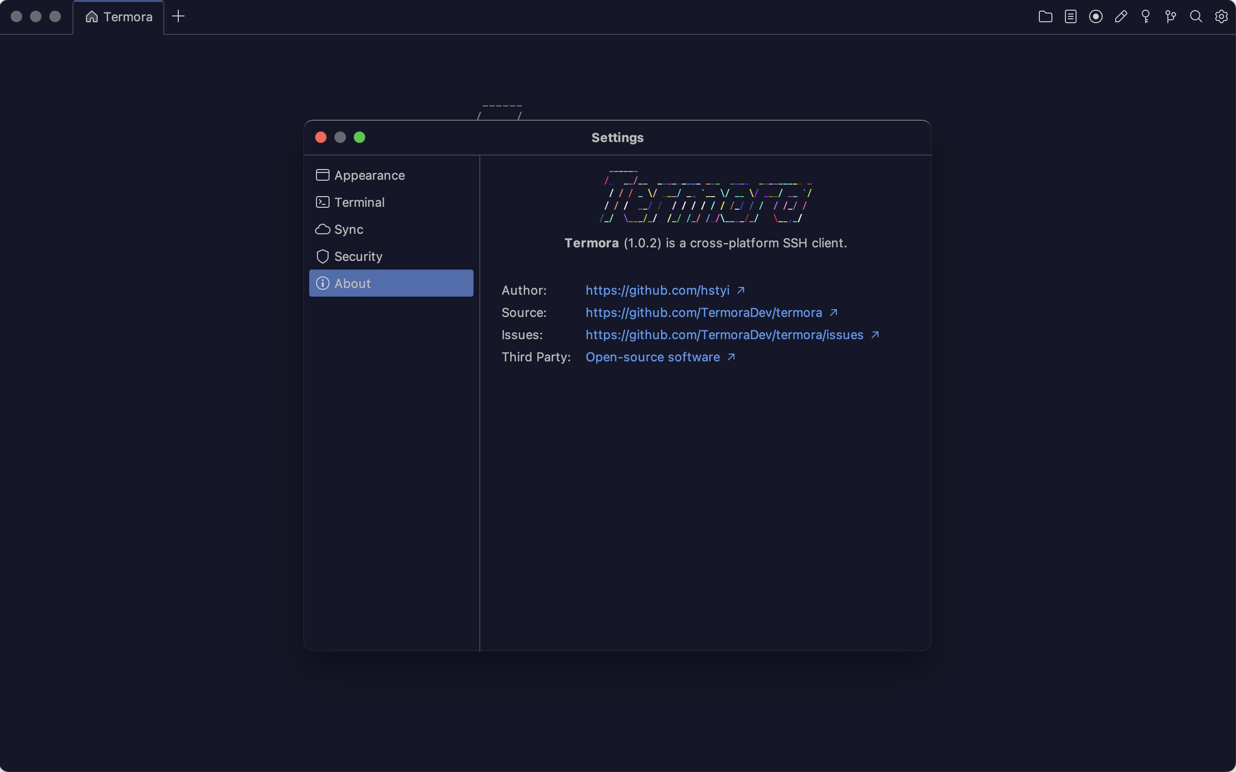Click external arrow icon beside Issues link
Image resolution: width=1236 pixels, height=772 pixels.
[x=875, y=334]
